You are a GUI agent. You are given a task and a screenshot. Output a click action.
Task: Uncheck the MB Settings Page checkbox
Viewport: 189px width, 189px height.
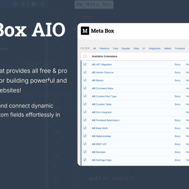coord(85,160)
